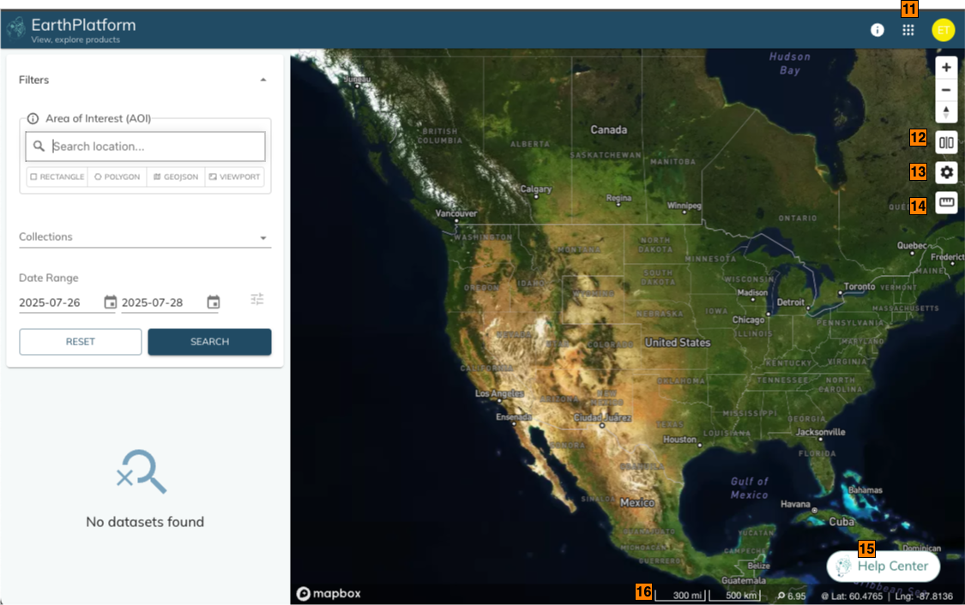Open the end date calendar picker

pos(214,302)
